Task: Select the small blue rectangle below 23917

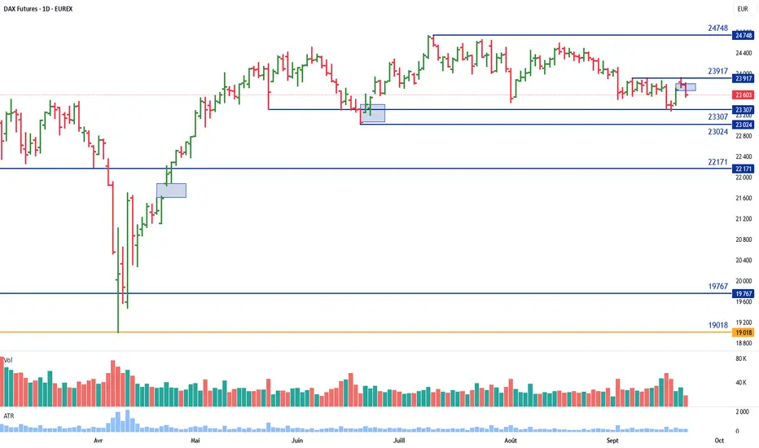Action: pos(685,87)
